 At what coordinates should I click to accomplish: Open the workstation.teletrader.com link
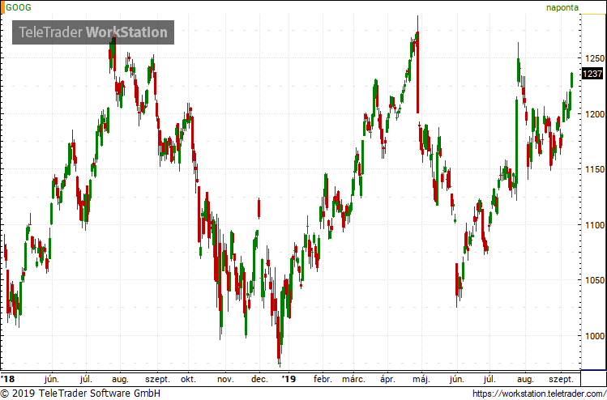539,394
